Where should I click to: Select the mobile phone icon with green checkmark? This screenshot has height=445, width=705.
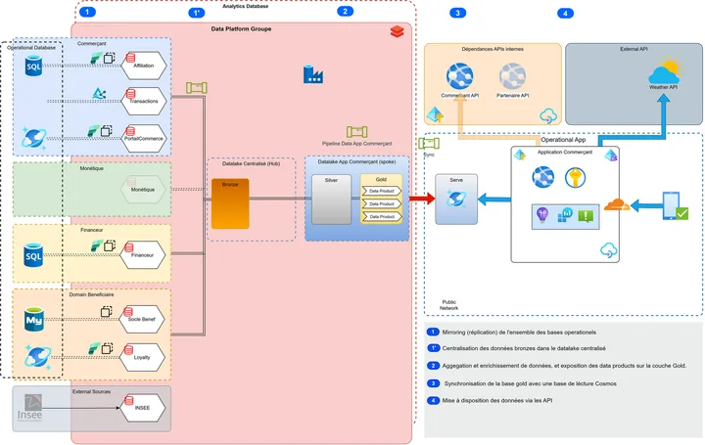[x=675, y=206]
